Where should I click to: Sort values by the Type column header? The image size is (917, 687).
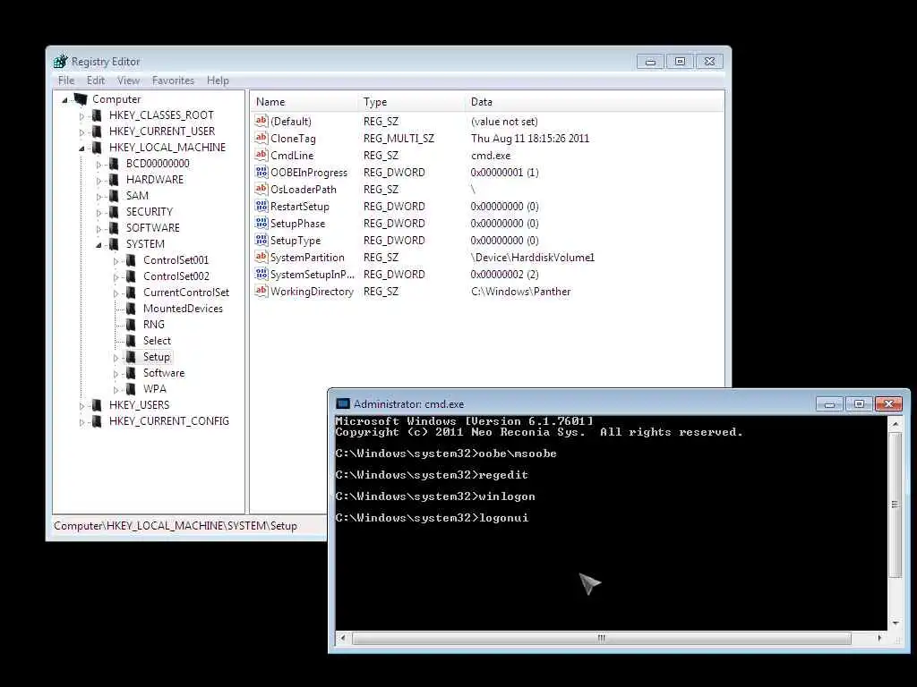click(411, 102)
